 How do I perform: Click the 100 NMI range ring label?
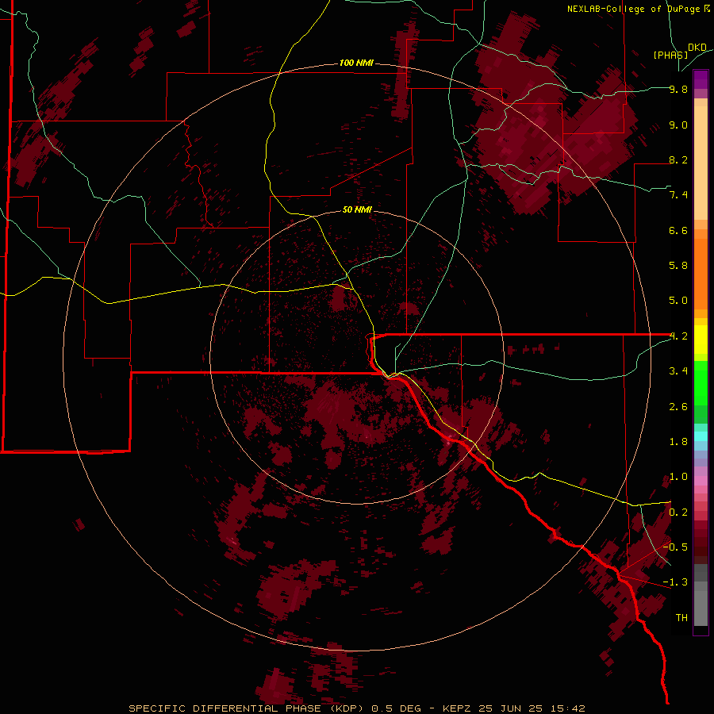pyautogui.click(x=356, y=63)
